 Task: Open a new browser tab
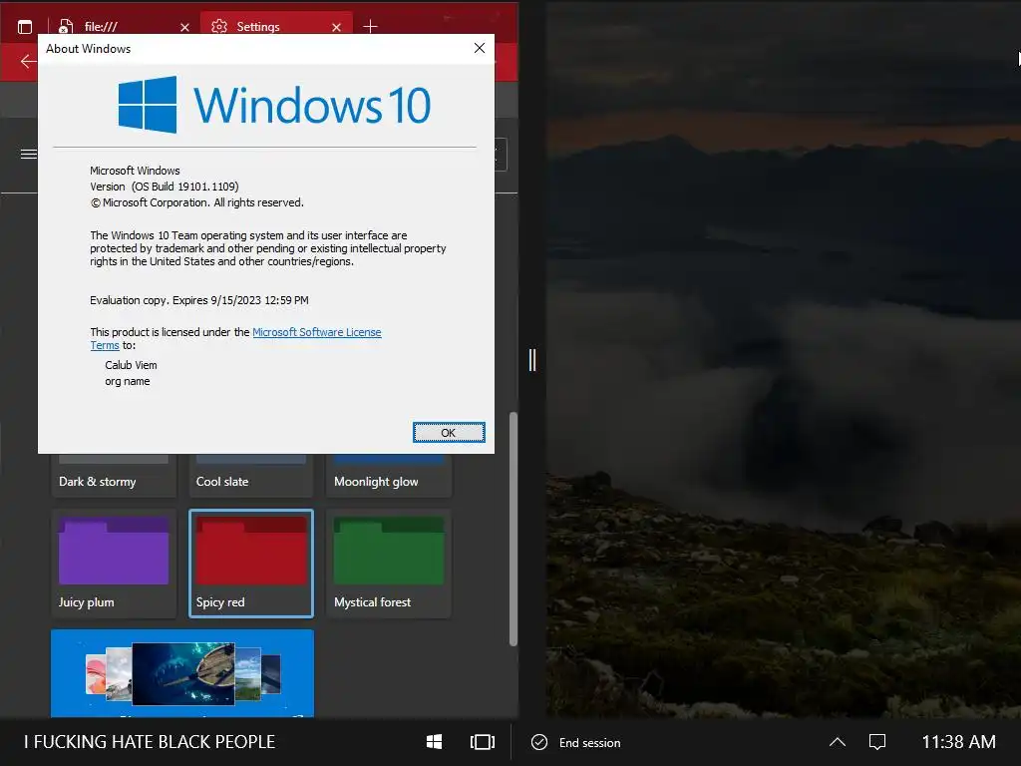click(x=370, y=27)
